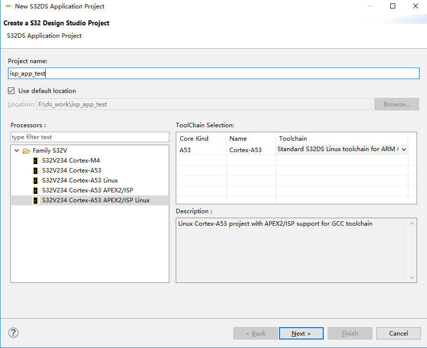Click the S32V234 Cortex-M4 chip icon
This screenshot has height=348, width=427.
pyautogui.click(x=35, y=161)
